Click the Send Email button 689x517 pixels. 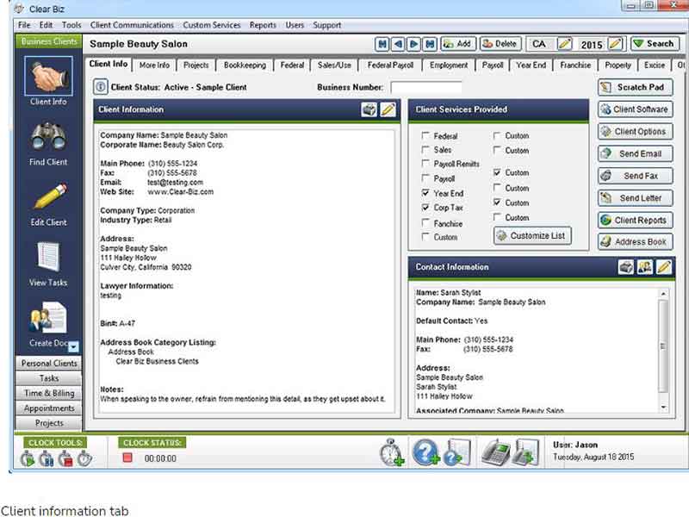(x=635, y=153)
